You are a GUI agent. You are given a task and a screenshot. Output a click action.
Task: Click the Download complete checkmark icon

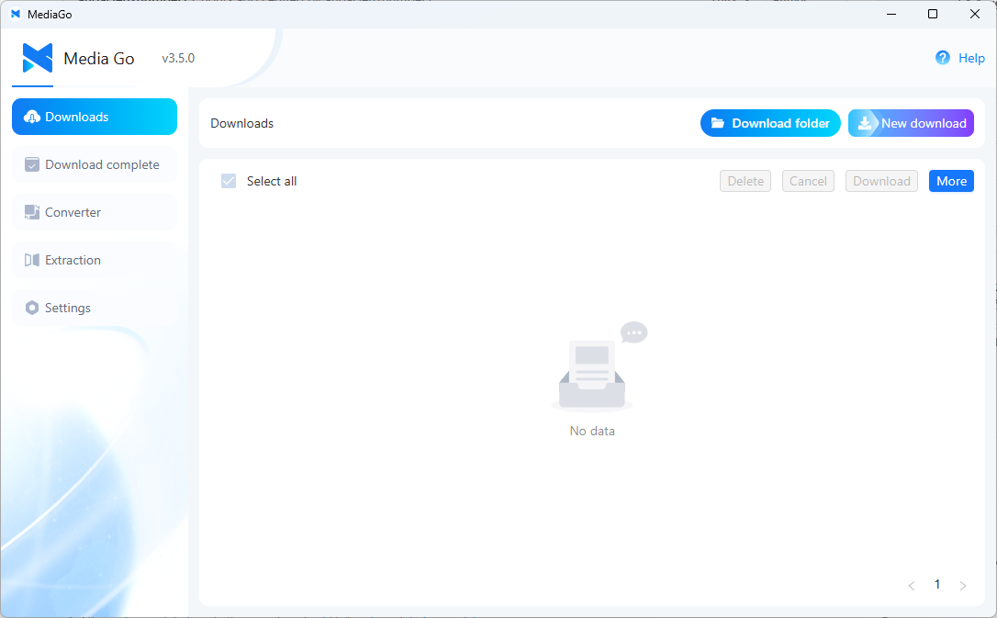[32, 164]
